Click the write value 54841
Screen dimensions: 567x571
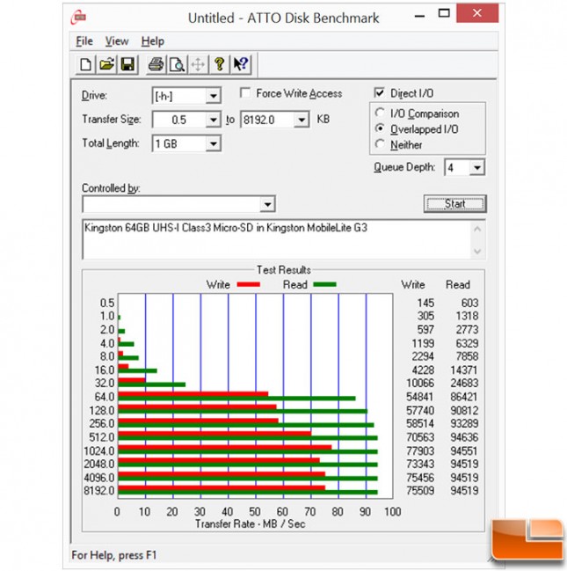click(420, 397)
